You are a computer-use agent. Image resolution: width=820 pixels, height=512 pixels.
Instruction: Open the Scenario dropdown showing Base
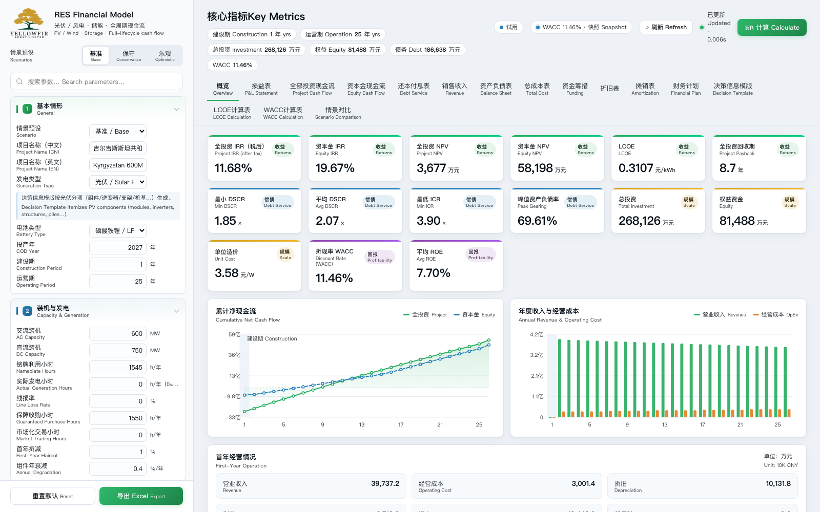tap(118, 132)
